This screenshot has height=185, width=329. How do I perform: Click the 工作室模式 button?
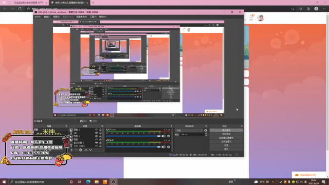coord(226,142)
